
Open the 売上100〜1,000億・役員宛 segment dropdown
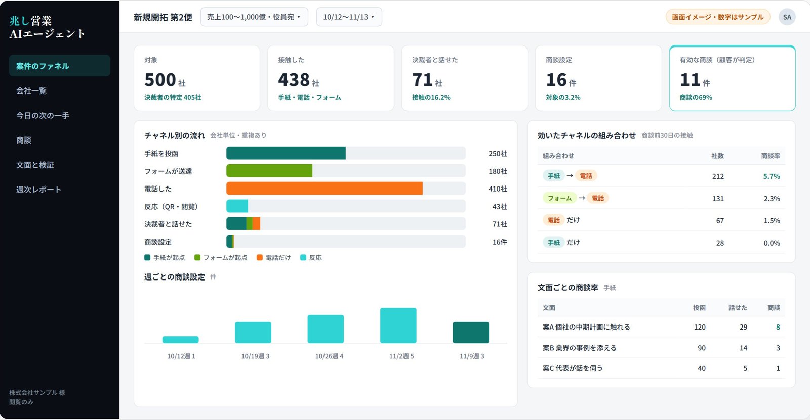click(254, 17)
